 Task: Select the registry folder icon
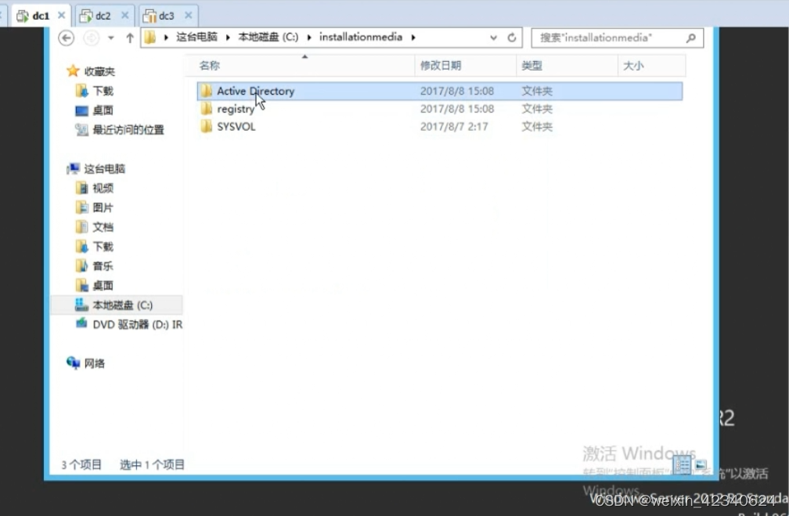pos(207,109)
